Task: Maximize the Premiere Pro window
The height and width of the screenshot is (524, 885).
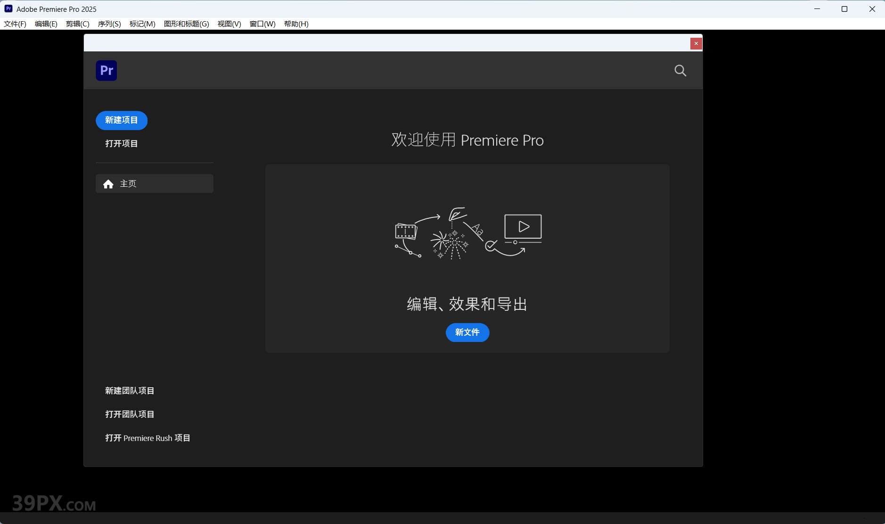Action: point(844,9)
